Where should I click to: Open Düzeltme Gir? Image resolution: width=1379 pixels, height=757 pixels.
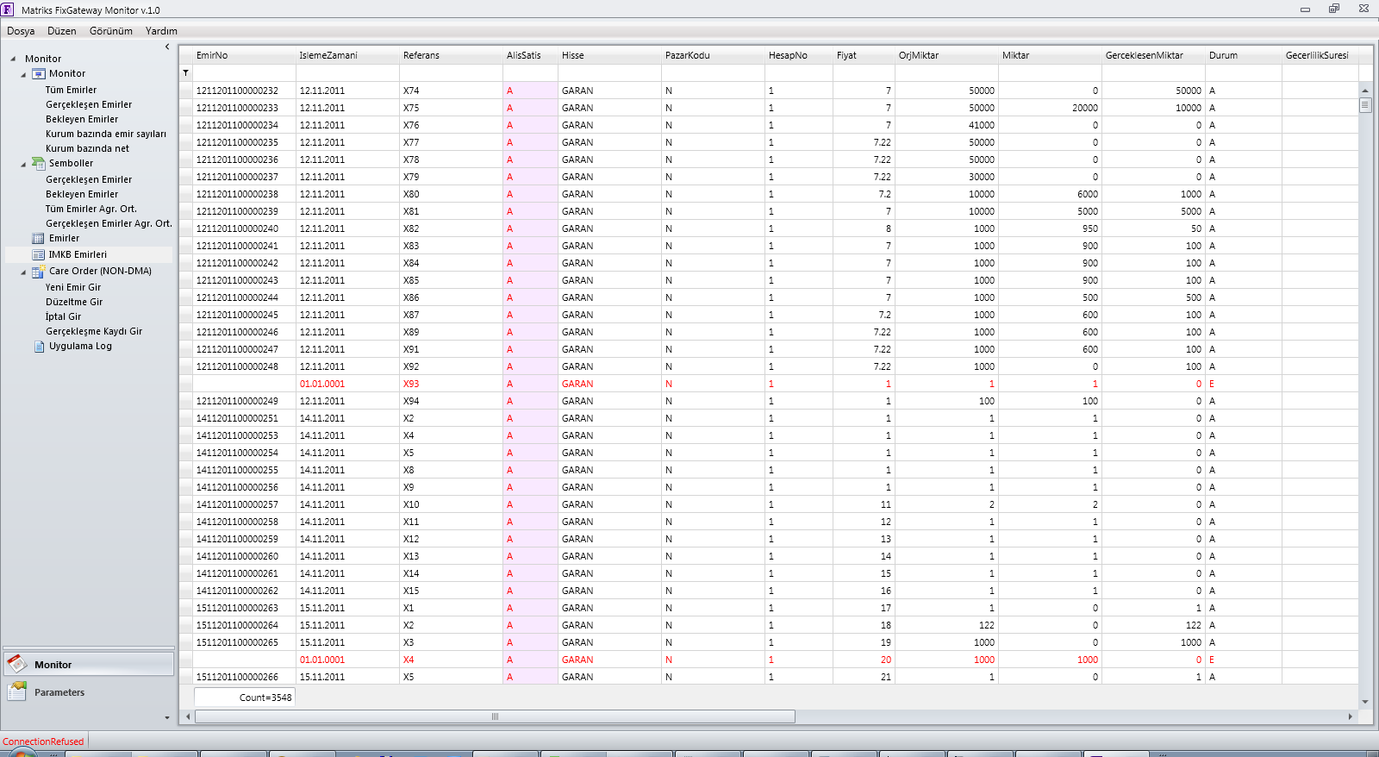click(x=74, y=302)
